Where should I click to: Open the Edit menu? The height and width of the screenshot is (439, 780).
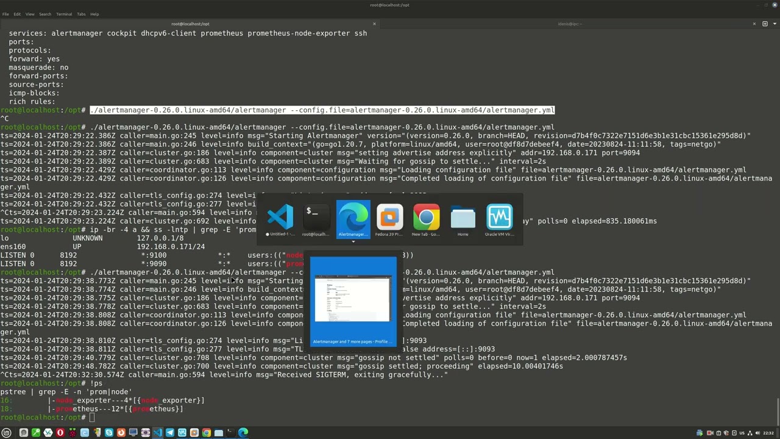coord(17,14)
